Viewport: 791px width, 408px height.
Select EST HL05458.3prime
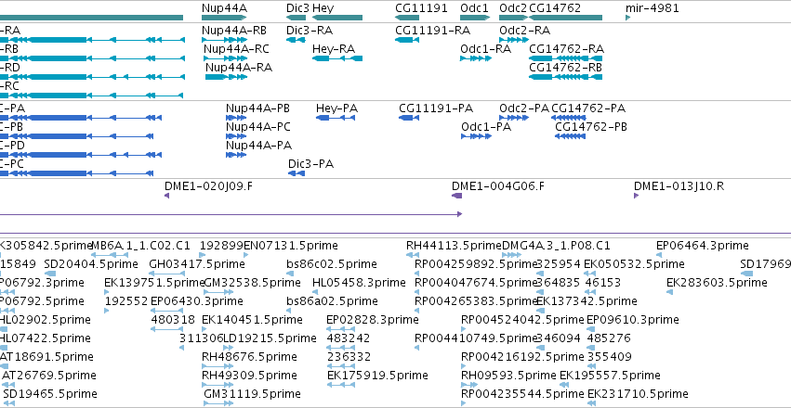(x=315, y=292)
